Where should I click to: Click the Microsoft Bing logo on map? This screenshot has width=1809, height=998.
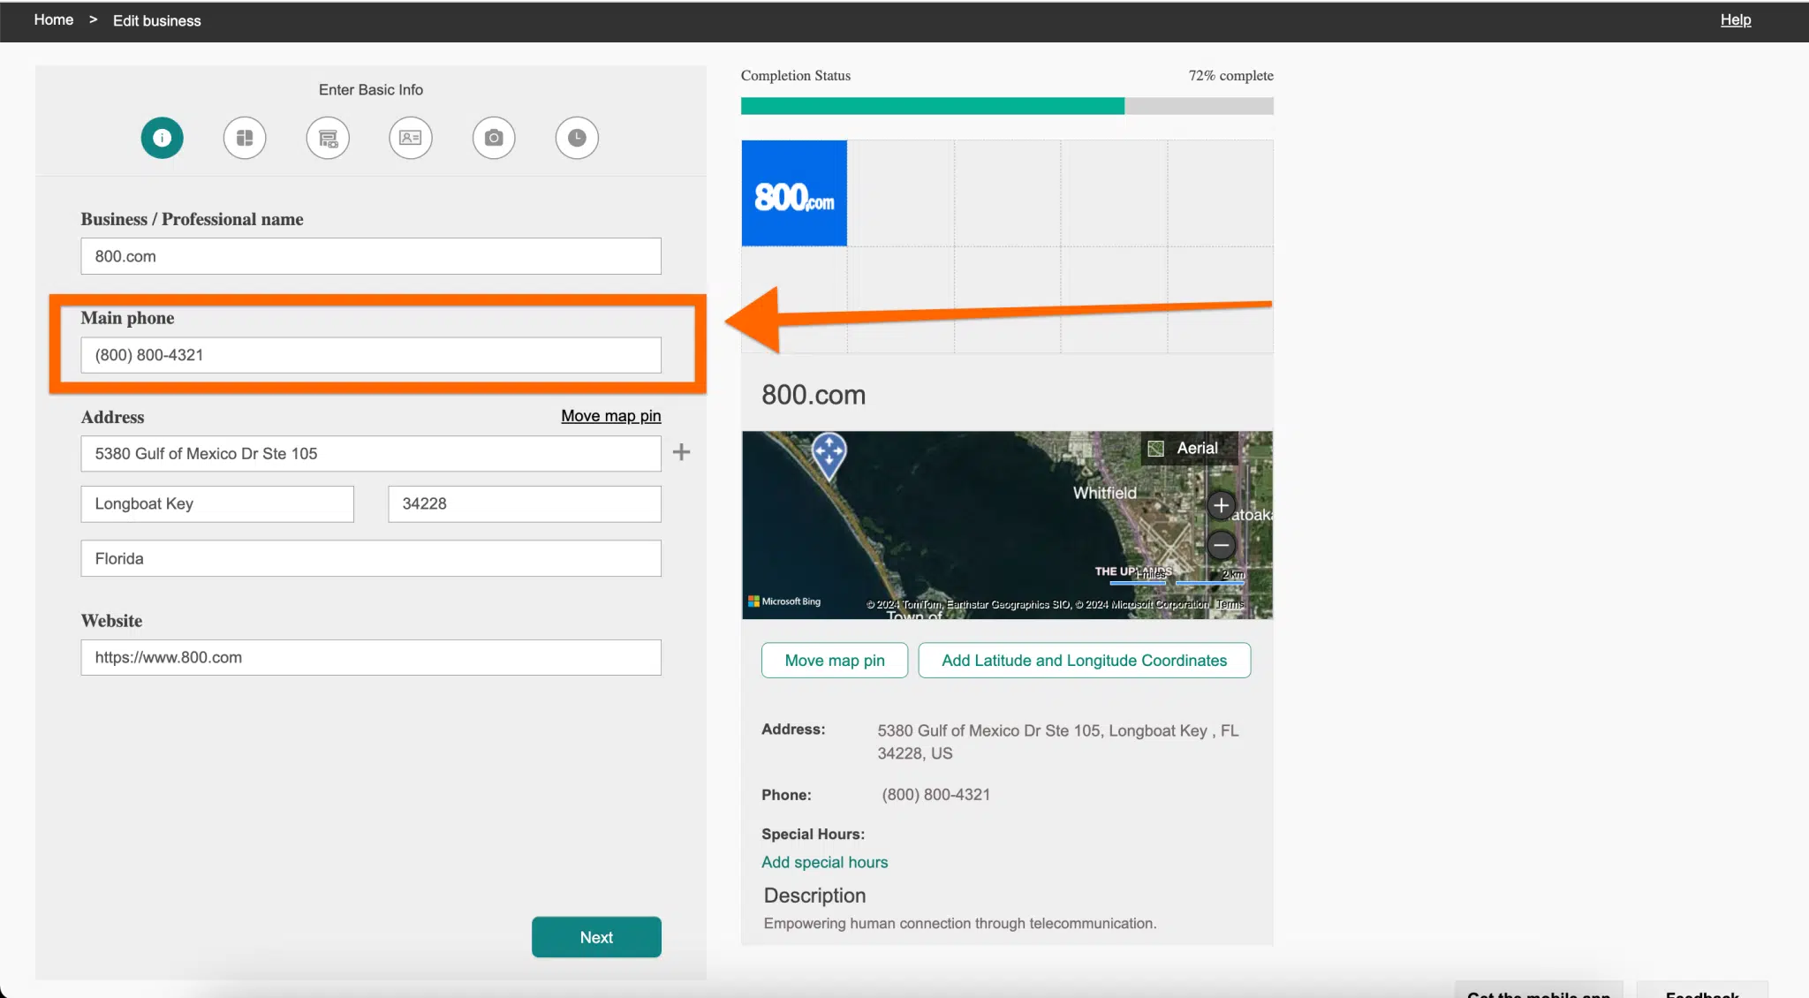(784, 601)
